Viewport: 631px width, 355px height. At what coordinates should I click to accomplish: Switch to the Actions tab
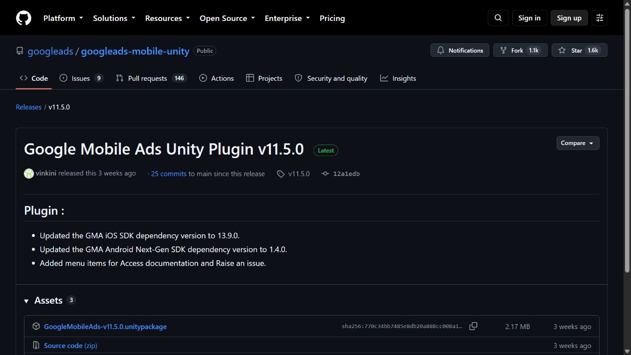pos(216,78)
